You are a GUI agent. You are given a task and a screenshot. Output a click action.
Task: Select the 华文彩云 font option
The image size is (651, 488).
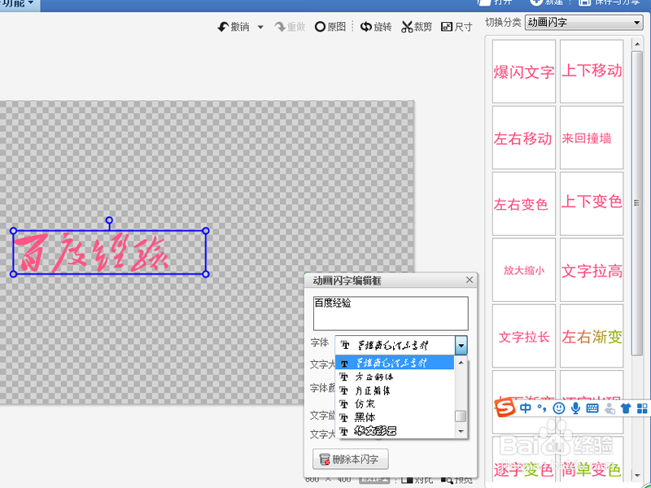click(395, 431)
